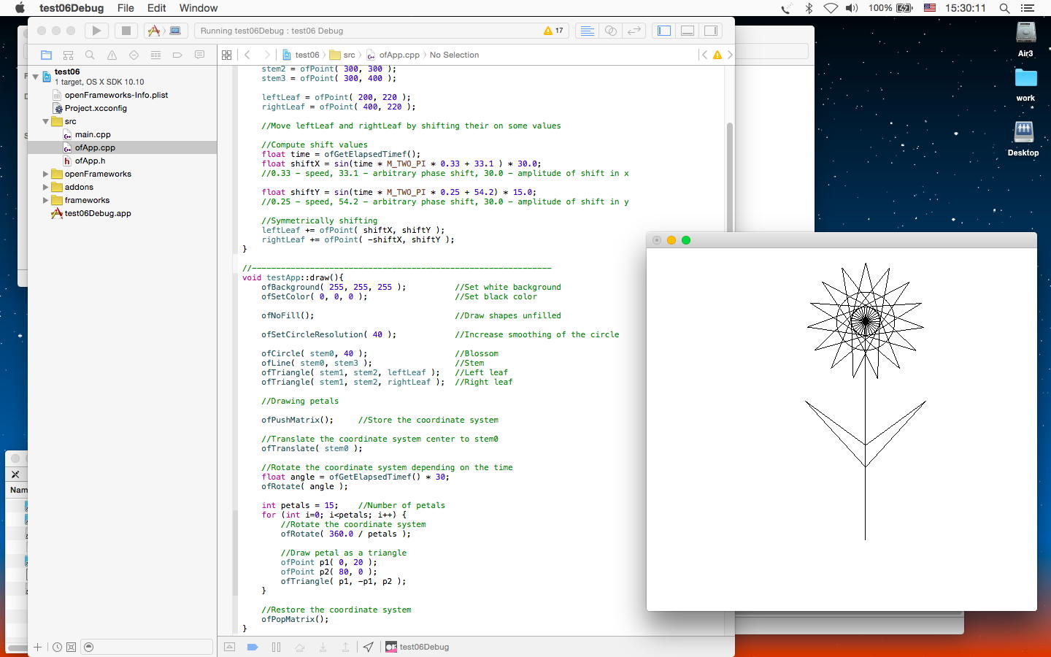Open the Breakpoint navigator
The width and height of the screenshot is (1051, 657).
pos(177,55)
